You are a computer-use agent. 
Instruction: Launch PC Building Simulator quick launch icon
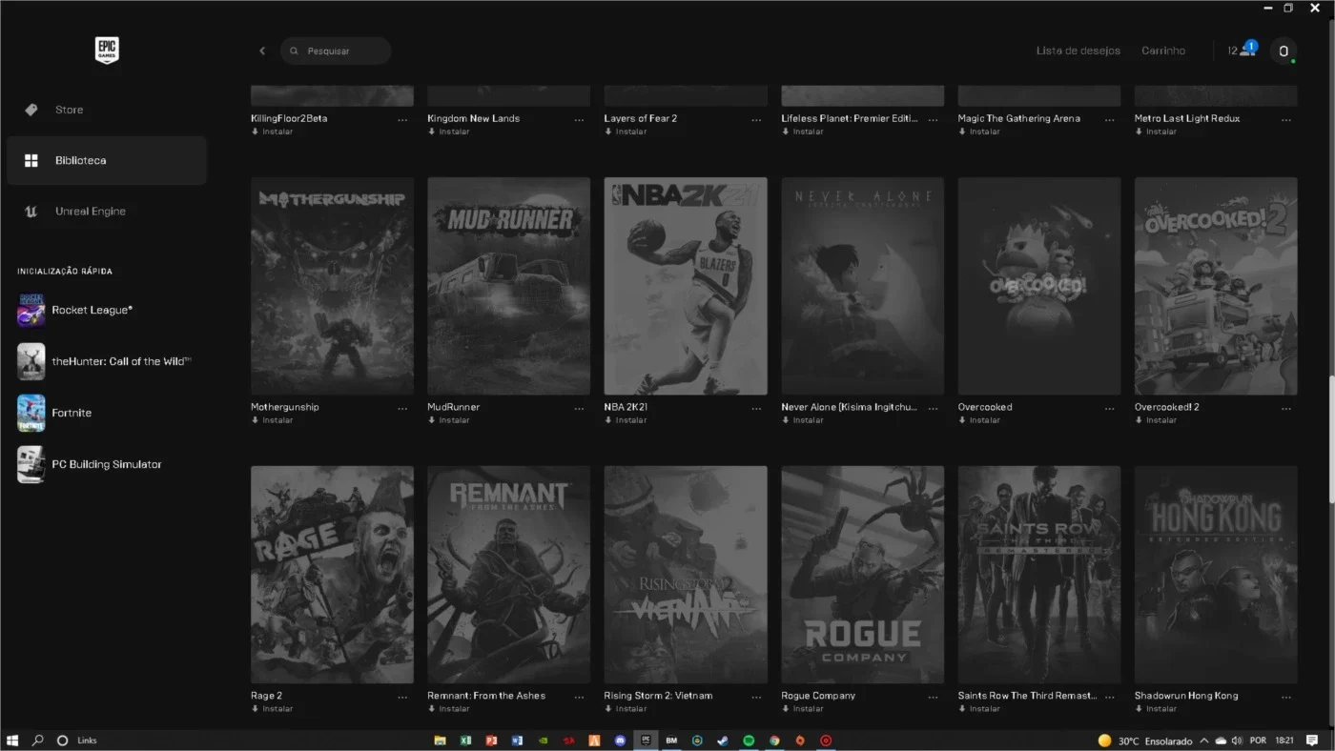tap(31, 464)
